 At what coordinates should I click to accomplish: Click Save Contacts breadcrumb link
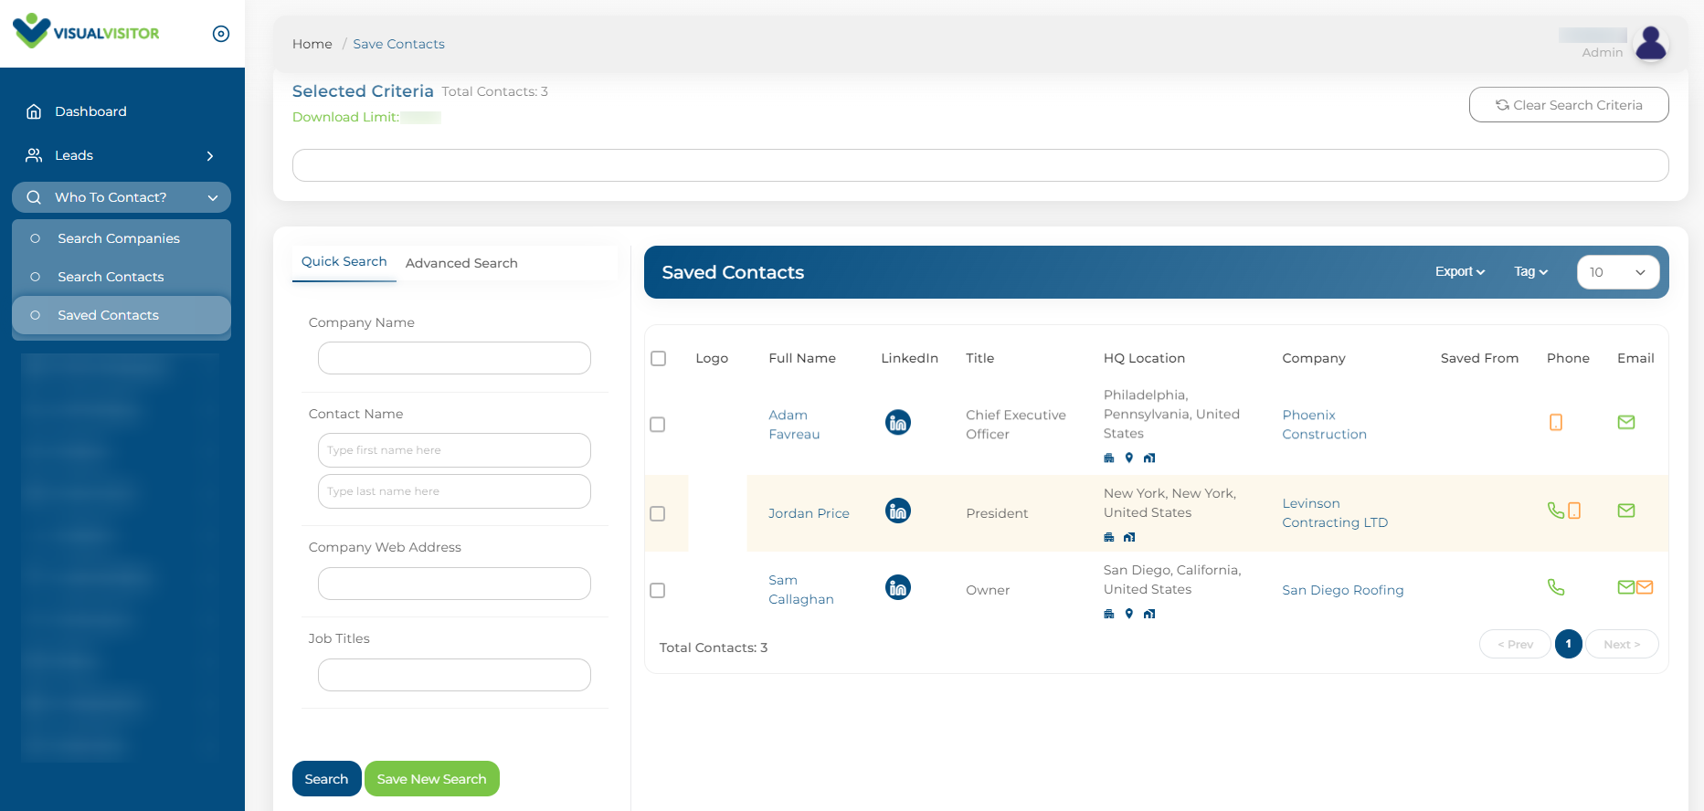coord(399,44)
